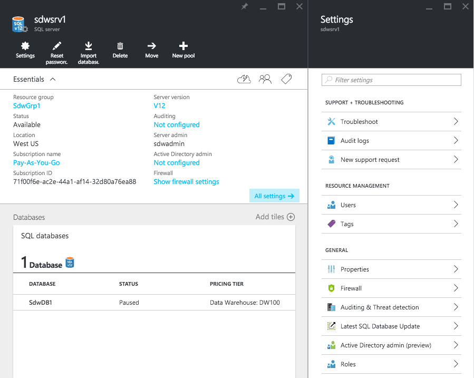Click the V12 server version link

[159, 106]
